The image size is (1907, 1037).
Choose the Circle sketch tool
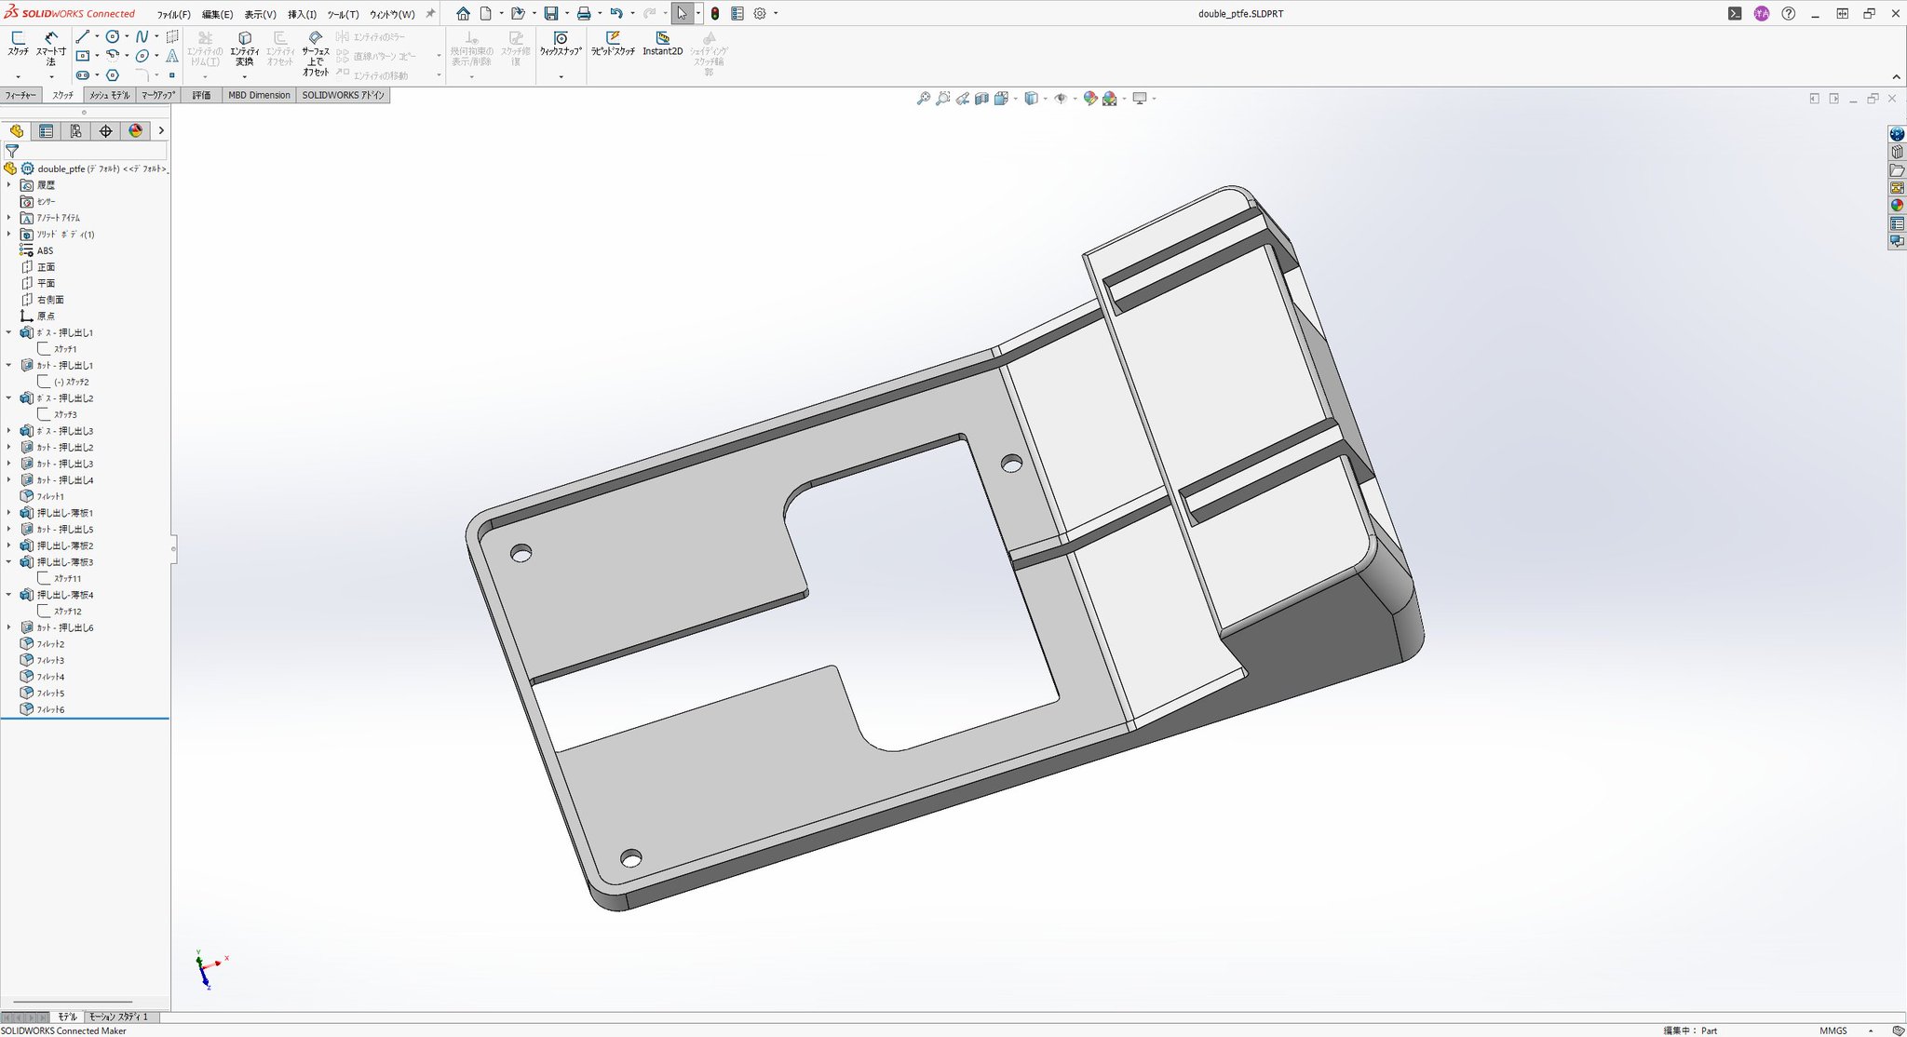coord(113,36)
